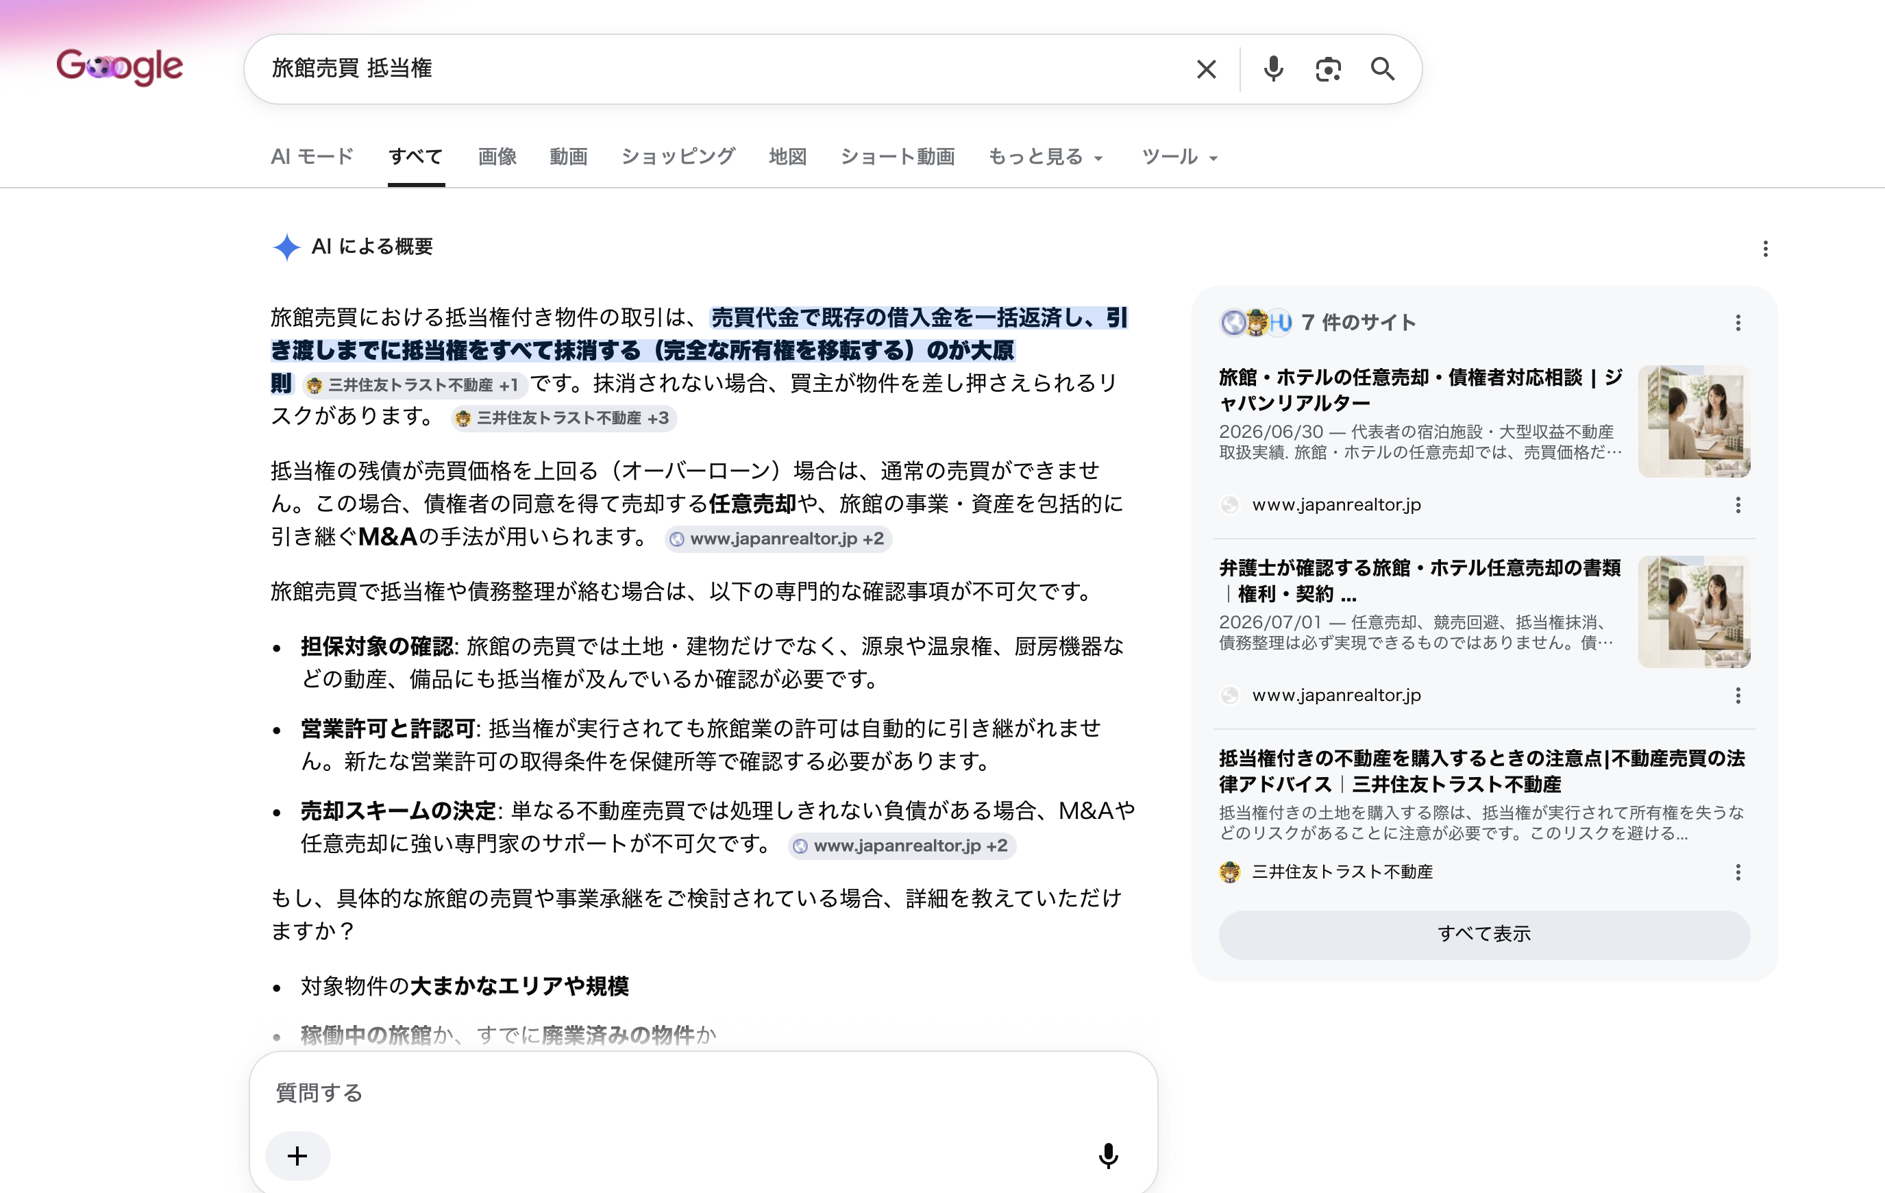Viewport: 1885px width, 1193px height.
Task: Click bold 任意売却 in overview paragraph
Action: pyautogui.click(x=752, y=504)
